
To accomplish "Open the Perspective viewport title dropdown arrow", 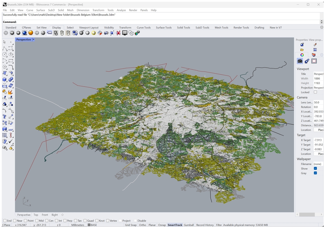I will point(33,40).
